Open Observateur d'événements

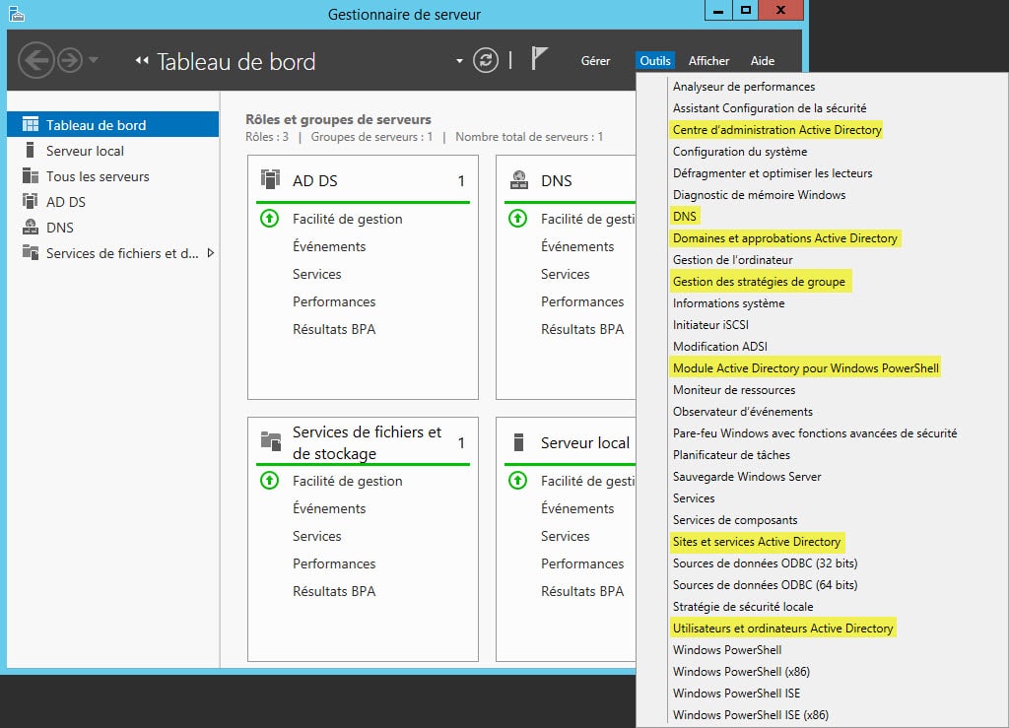(743, 411)
